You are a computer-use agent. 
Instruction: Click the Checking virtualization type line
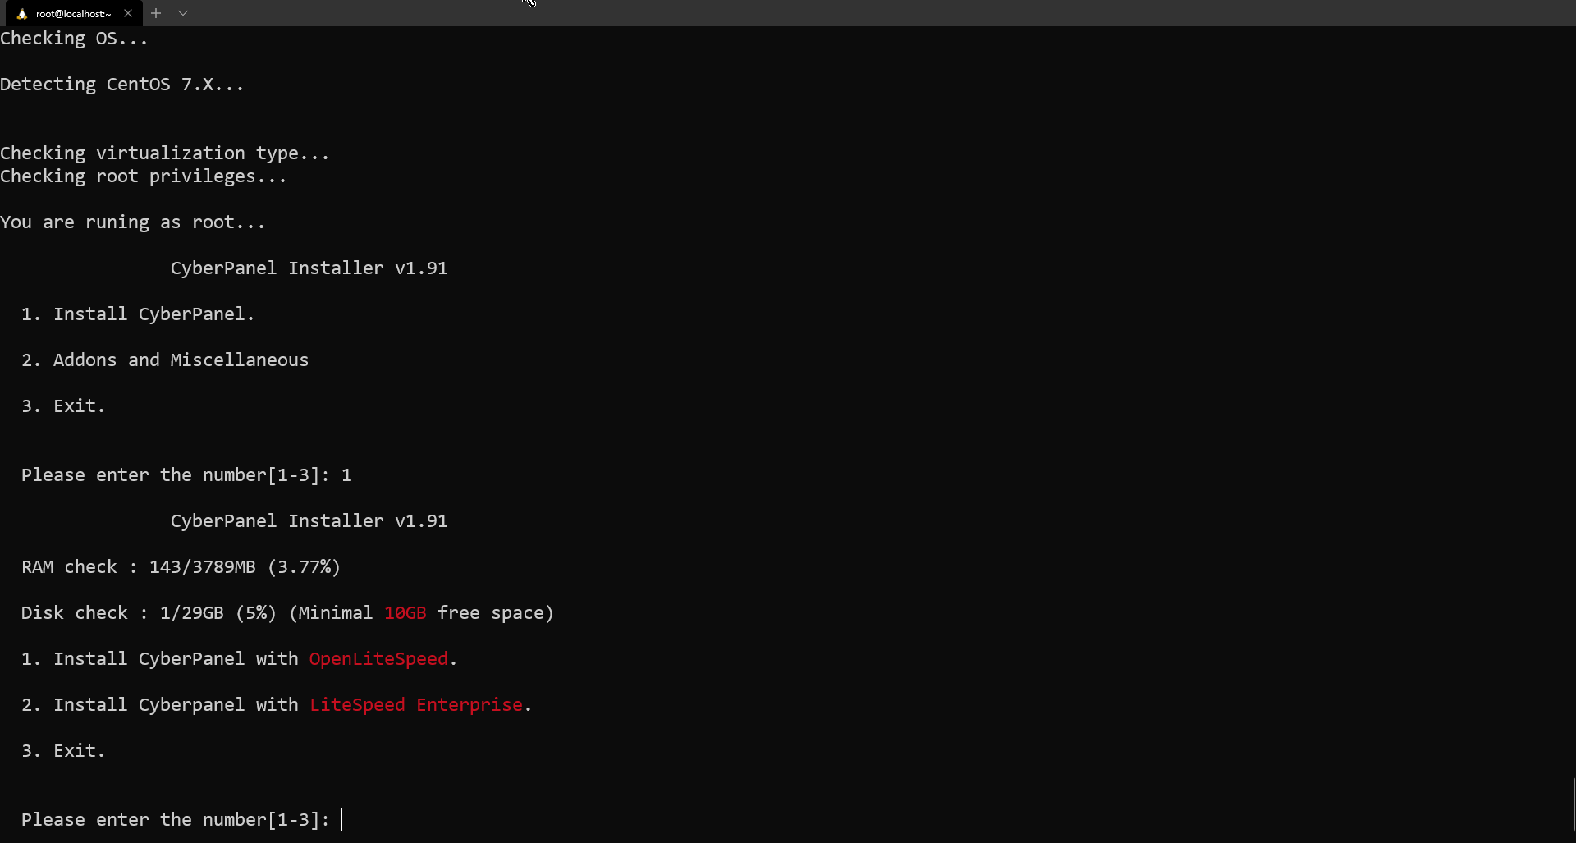tap(164, 153)
